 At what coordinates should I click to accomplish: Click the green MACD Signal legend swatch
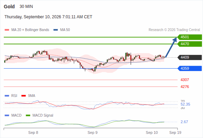point(28,116)
